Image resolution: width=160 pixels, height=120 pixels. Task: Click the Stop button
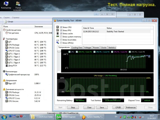point(73,107)
